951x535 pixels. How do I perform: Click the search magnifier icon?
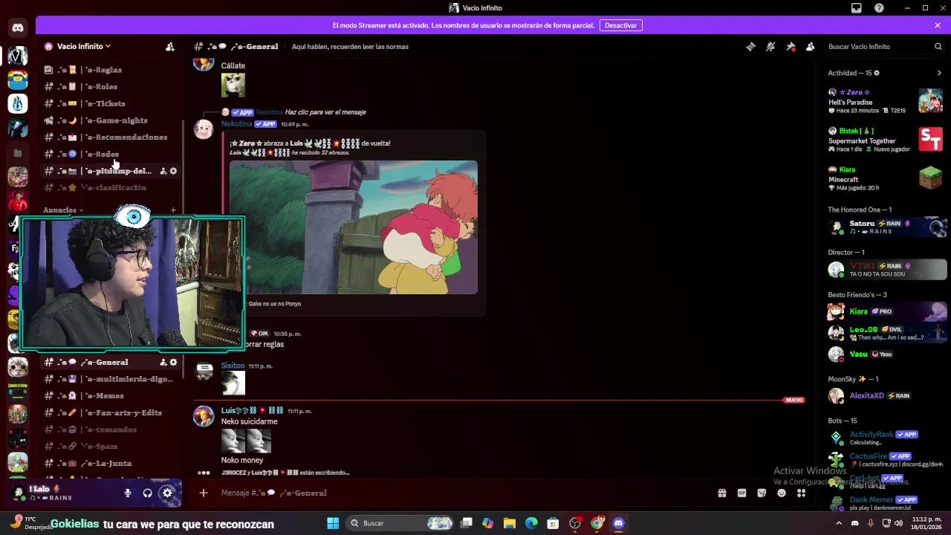(938, 47)
